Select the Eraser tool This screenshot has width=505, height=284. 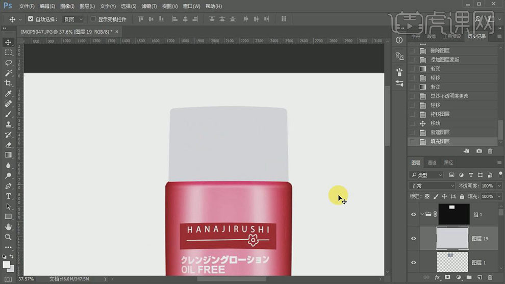tap(8, 145)
